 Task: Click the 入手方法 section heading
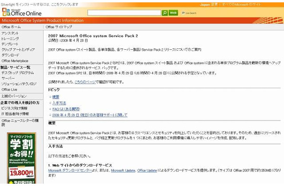(x=55, y=146)
